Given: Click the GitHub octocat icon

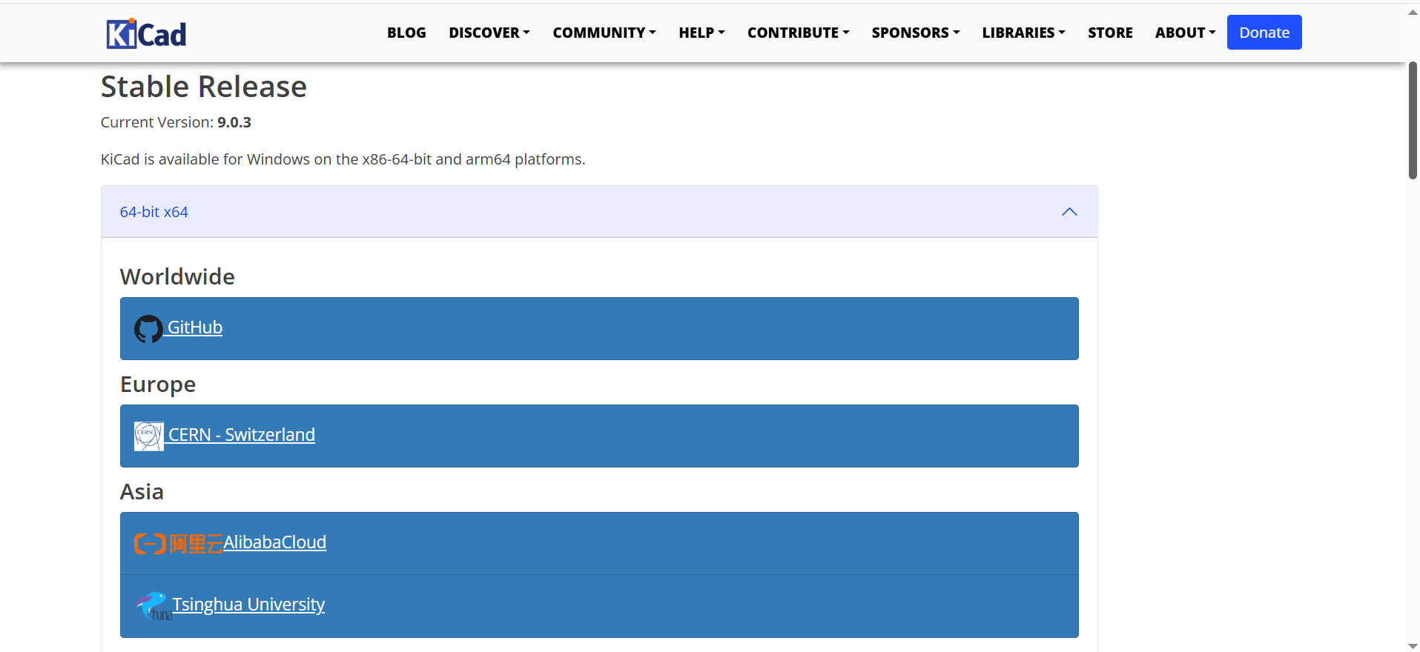Looking at the screenshot, I should pyautogui.click(x=148, y=329).
